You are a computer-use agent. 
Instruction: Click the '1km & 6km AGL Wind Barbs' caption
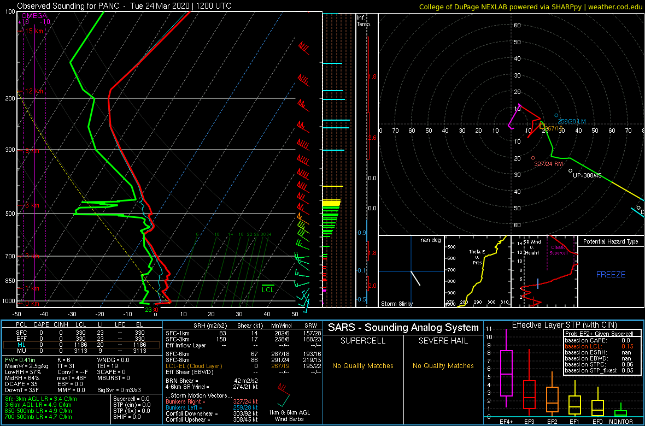[x=289, y=416]
